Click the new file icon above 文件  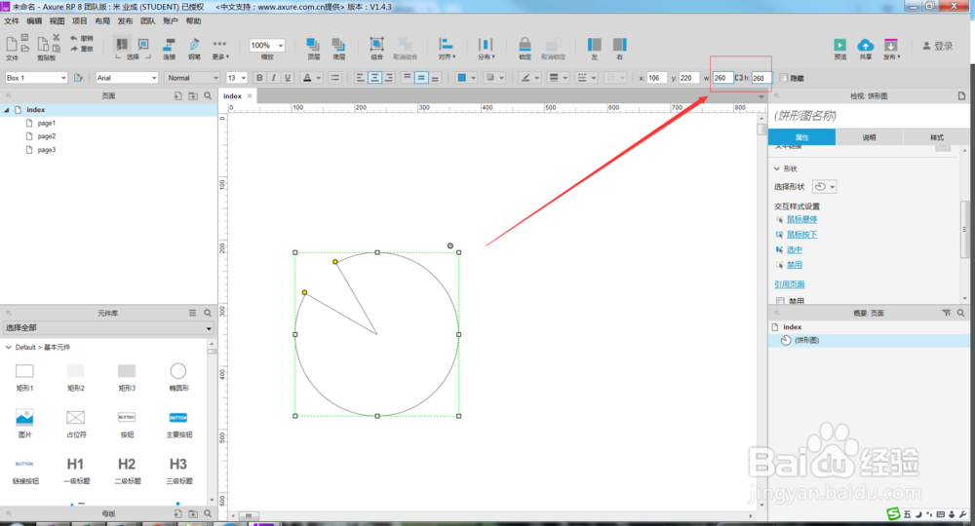[11, 44]
